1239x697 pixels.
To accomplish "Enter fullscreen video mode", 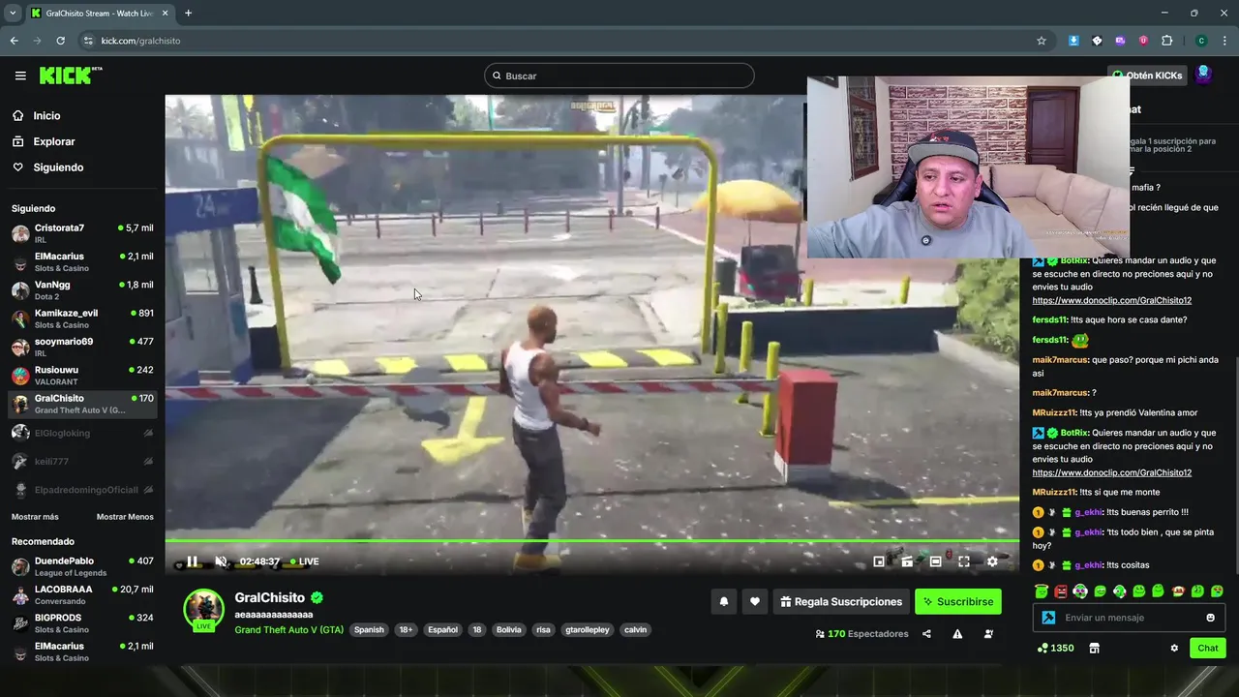I will [964, 561].
